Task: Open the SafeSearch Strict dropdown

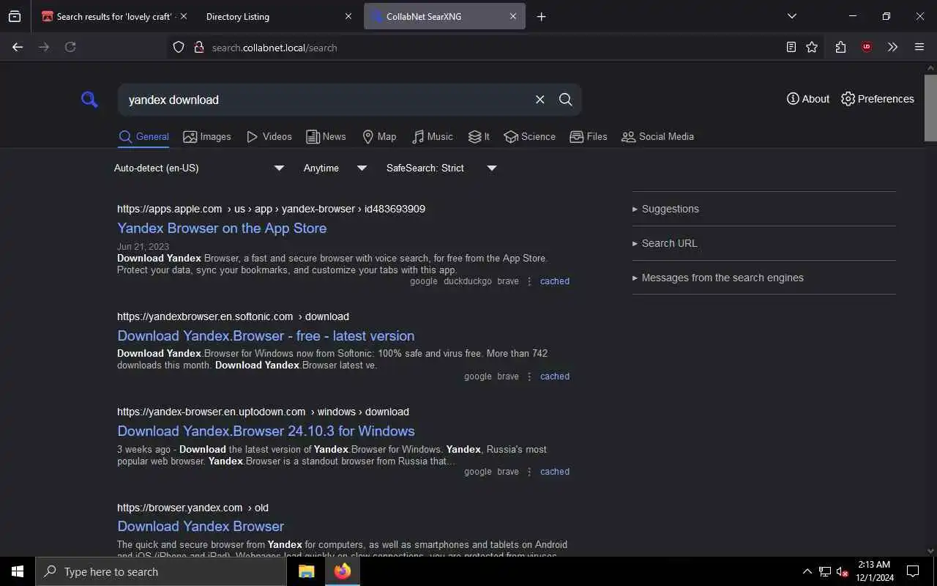Action: point(441,168)
